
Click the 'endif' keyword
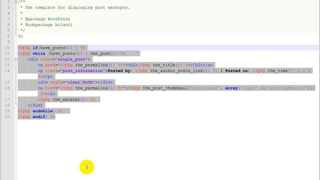39,116
